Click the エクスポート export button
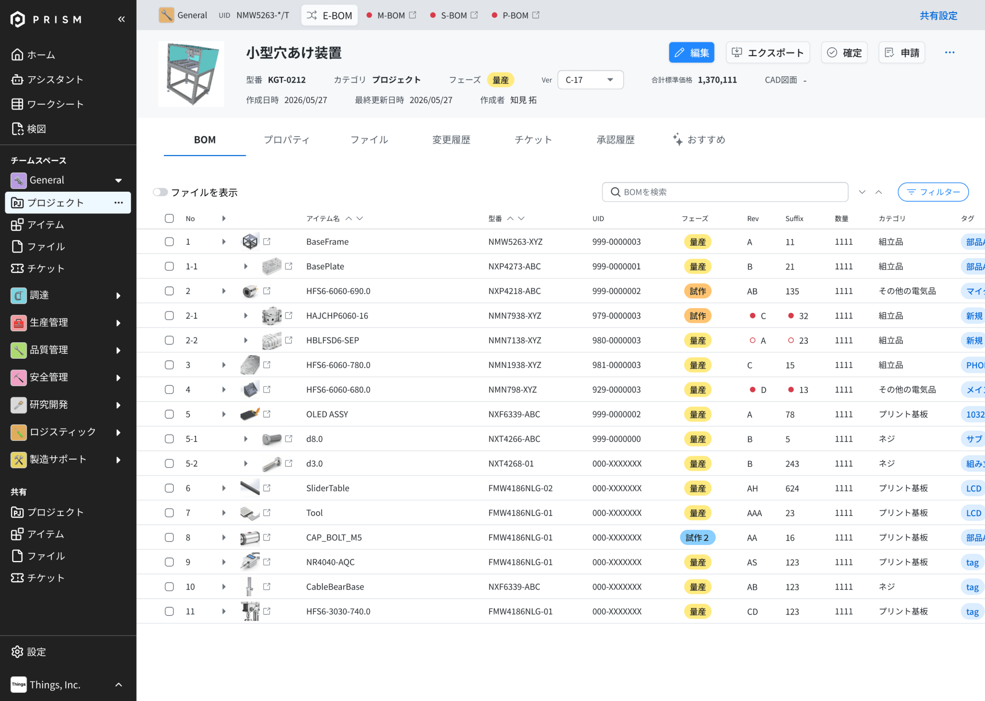This screenshot has height=701, width=985. 768,52
